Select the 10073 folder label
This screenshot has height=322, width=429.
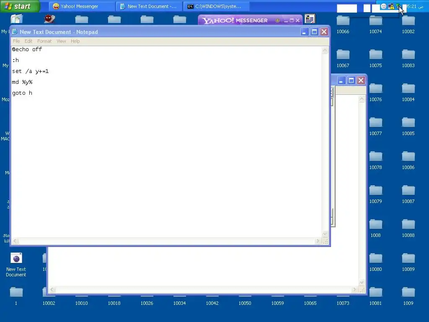[343, 303]
